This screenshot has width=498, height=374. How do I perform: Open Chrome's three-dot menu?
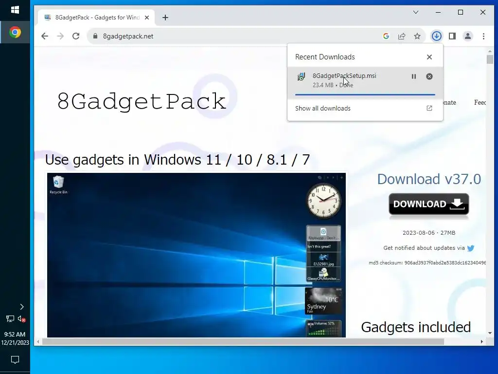pos(483,36)
